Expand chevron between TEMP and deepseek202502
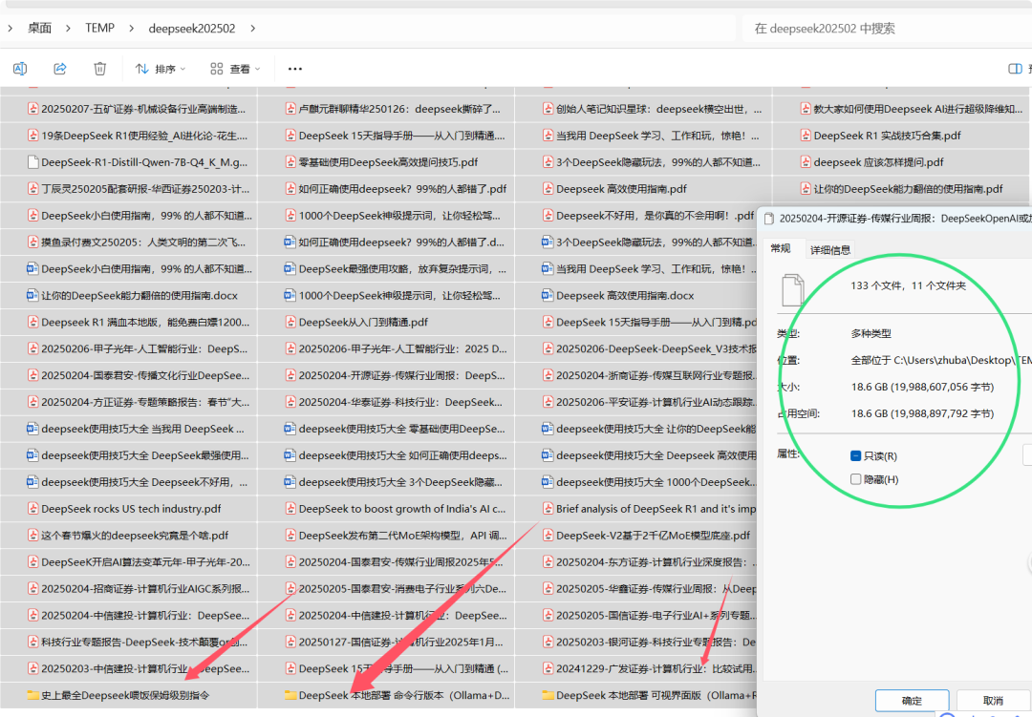The height and width of the screenshot is (717, 1032). [x=132, y=29]
